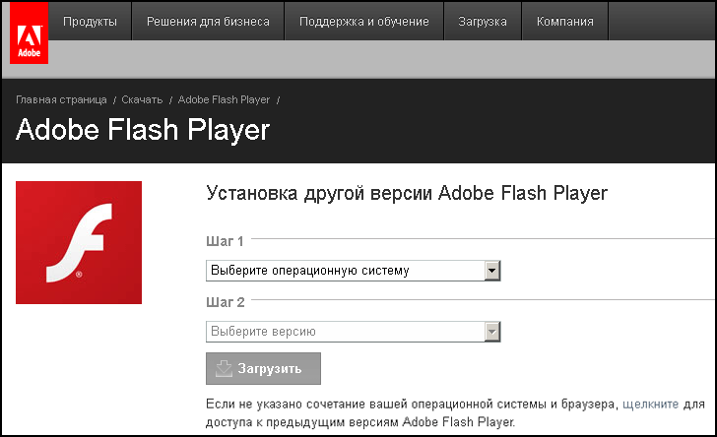Open the Поддержка и обучение menu
The height and width of the screenshot is (437, 717).
[x=363, y=21]
